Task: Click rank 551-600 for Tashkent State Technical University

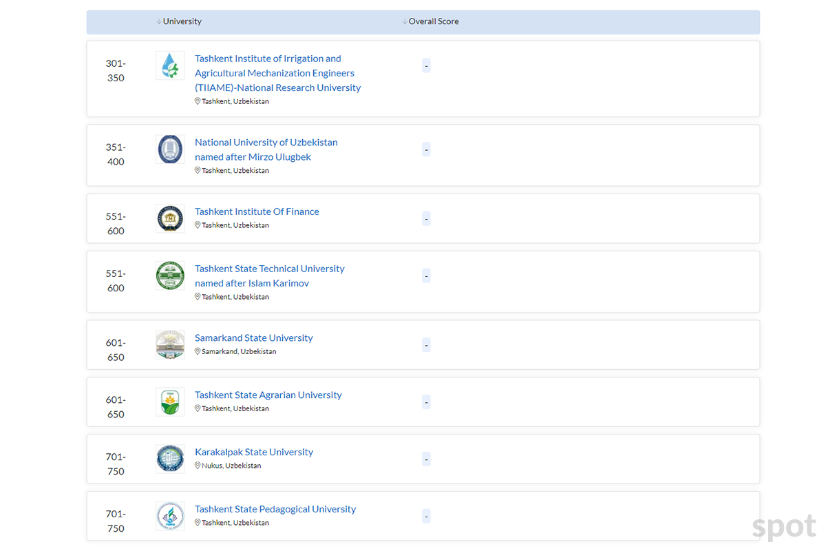Action: tap(116, 280)
